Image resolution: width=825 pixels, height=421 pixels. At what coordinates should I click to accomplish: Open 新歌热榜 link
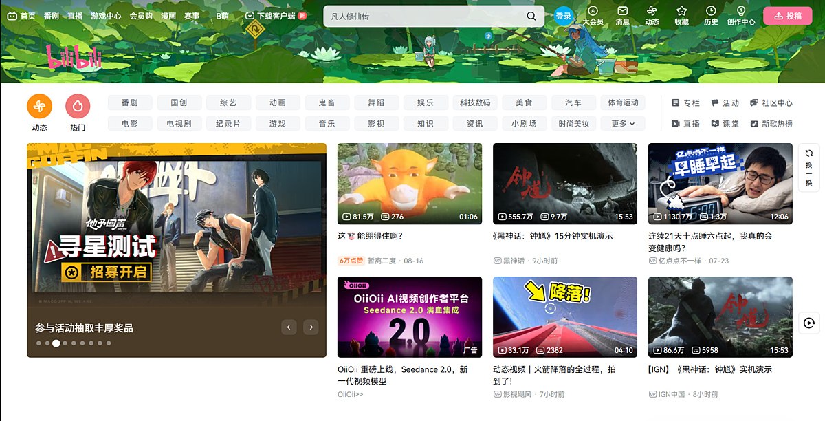(771, 124)
